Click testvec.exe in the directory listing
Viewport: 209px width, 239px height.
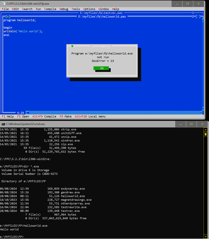tap(70, 211)
